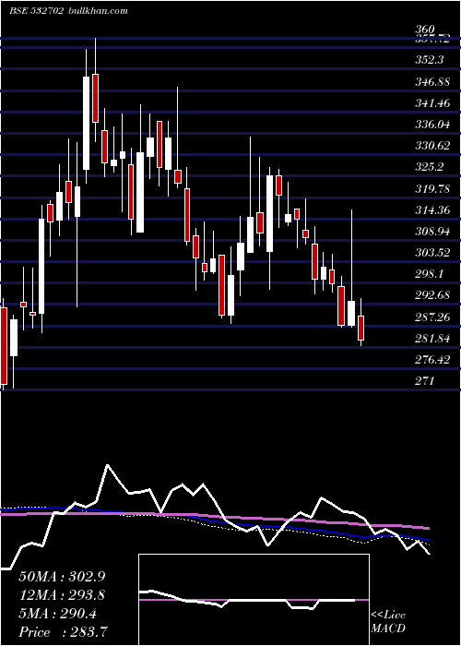Pick the 303.52 axis value
This screenshot has width=461, height=646.
click(432, 253)
